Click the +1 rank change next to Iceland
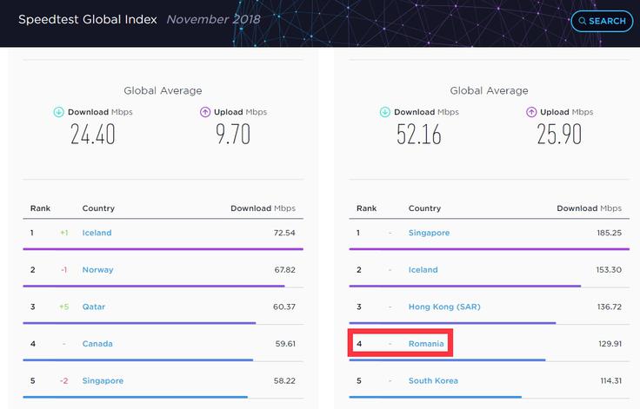Image resolution: width=640 pixels, height=409 pixels. [64, 233]
